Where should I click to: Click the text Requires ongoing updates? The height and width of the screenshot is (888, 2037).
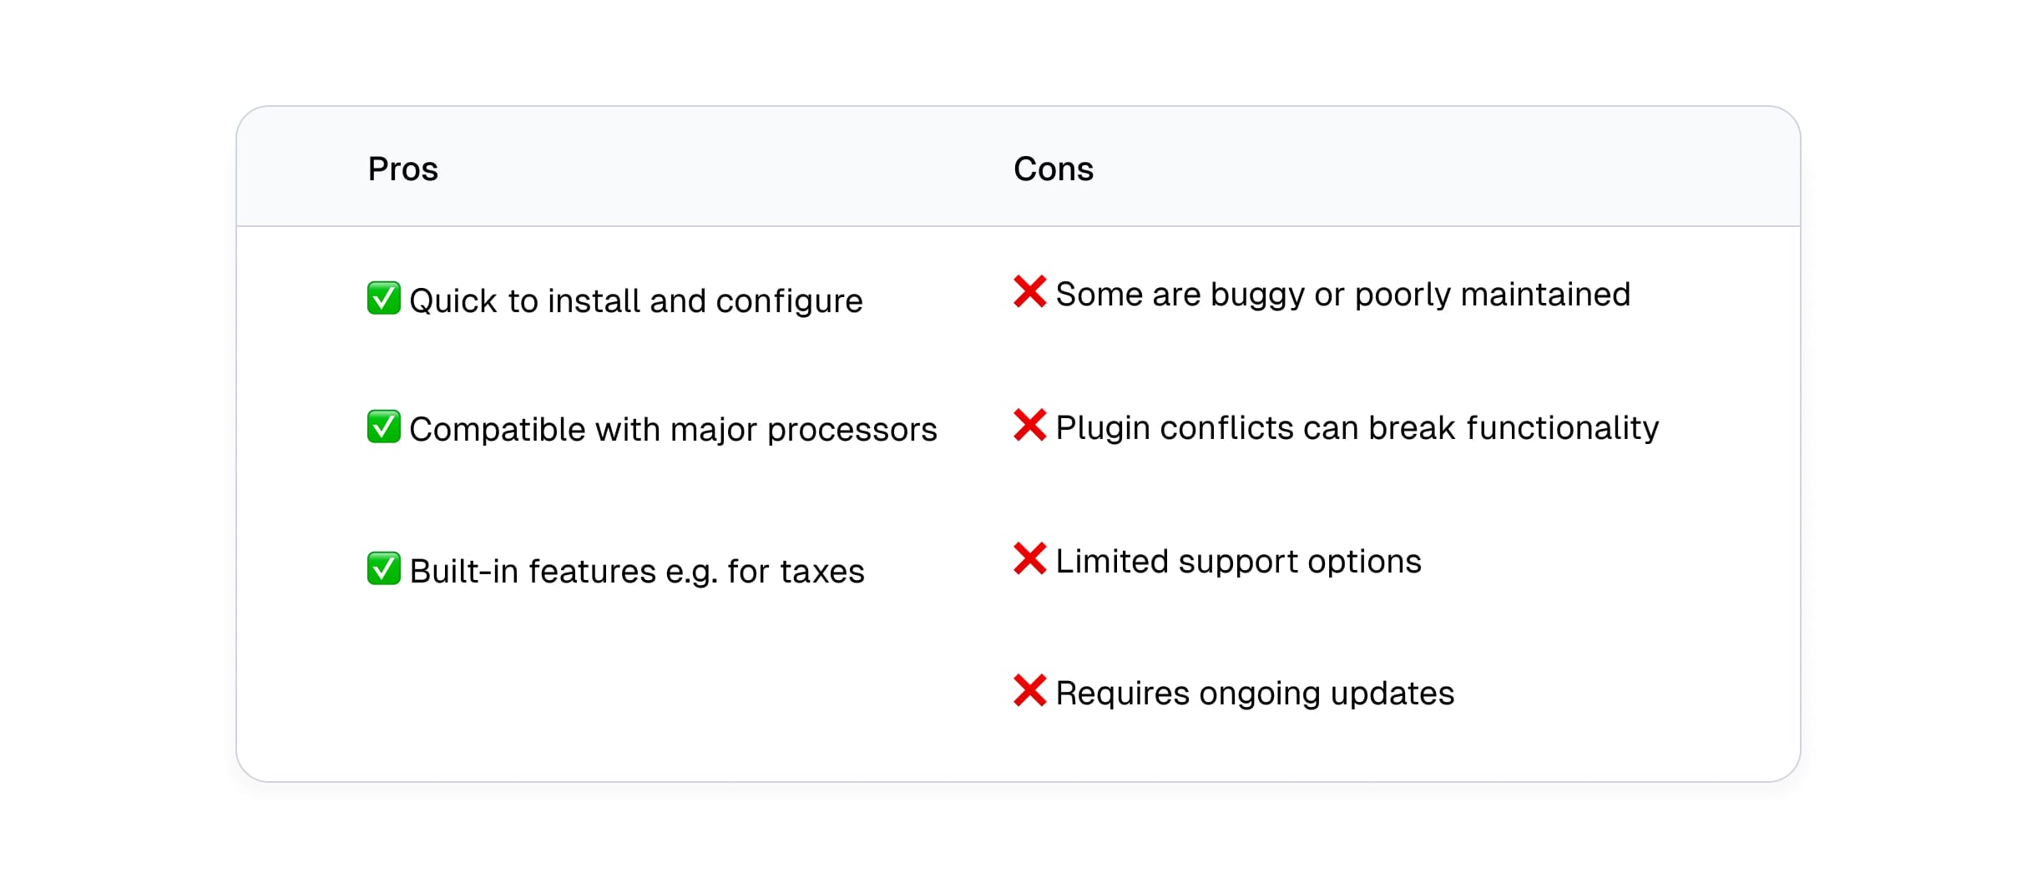(1256, 694)
